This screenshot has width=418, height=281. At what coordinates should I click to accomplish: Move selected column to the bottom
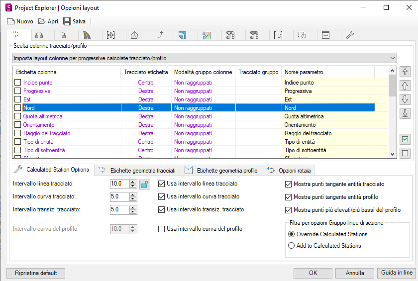tap(405, 113)
